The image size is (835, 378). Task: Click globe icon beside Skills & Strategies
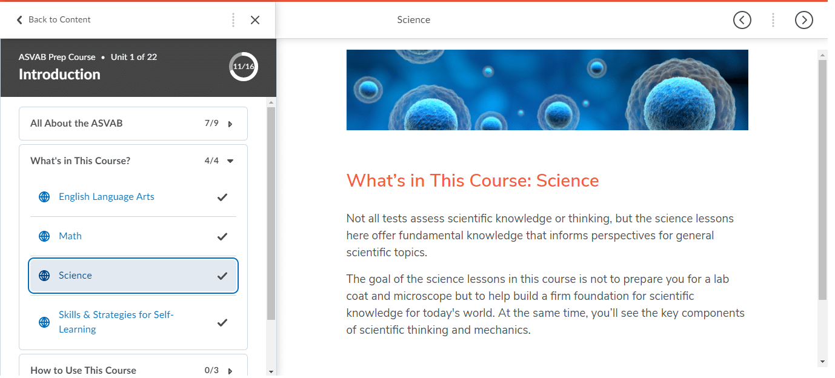click(44, 322)
